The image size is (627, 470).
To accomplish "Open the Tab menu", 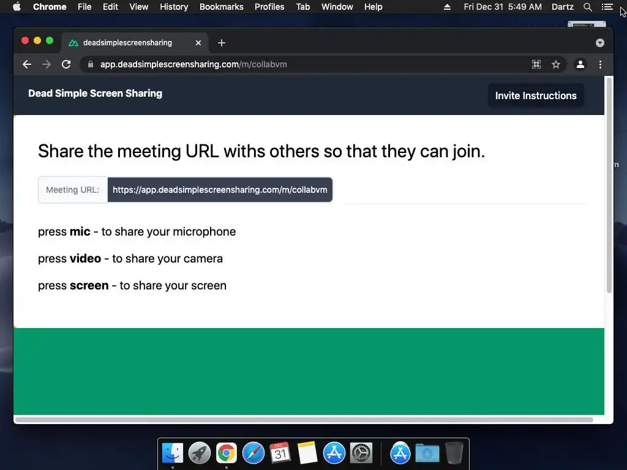I will [x=303, y=7].
